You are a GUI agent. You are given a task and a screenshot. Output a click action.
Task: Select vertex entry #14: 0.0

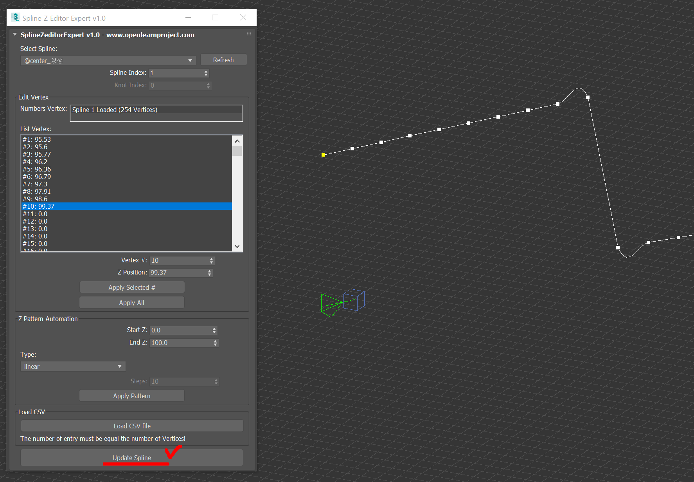pyautogui.click(x=126, y=236)
